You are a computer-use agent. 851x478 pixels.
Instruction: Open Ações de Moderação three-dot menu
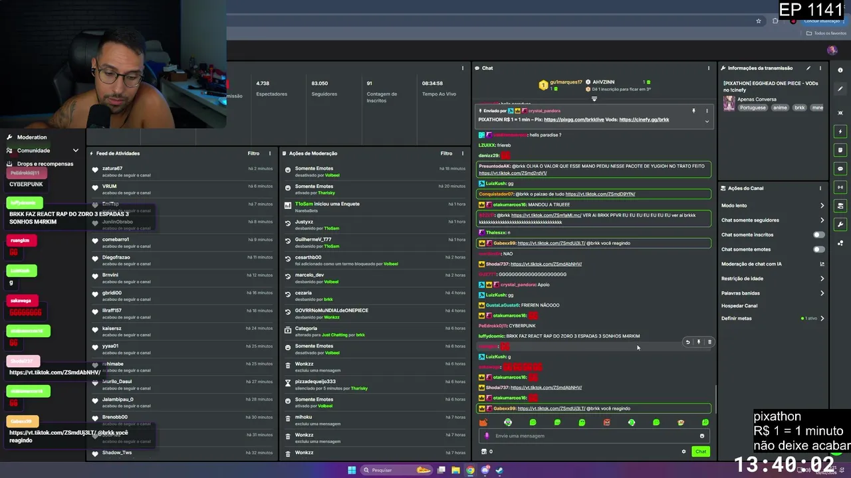[x=463, y=153]
